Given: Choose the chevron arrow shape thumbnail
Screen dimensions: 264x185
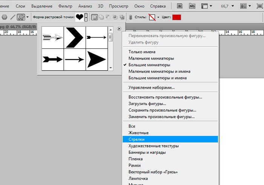Looking at the screenshot, I should (x=75, y=37).
